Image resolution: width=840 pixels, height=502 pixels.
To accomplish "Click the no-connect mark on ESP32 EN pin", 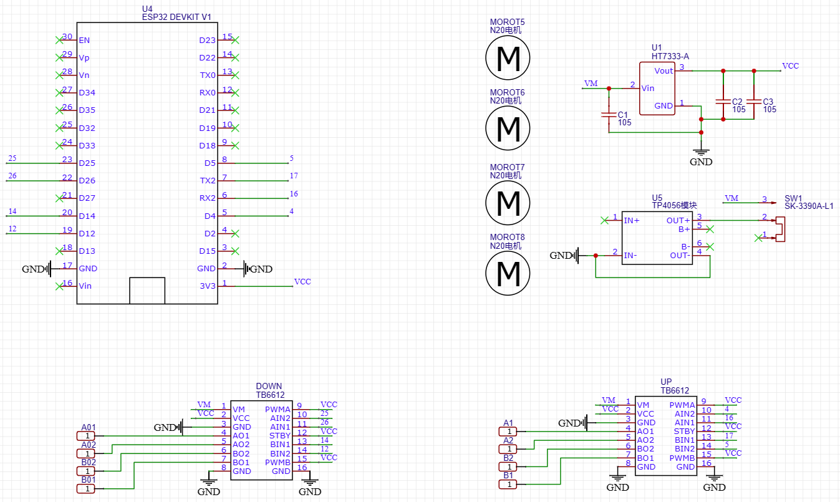I will [59, 40].
